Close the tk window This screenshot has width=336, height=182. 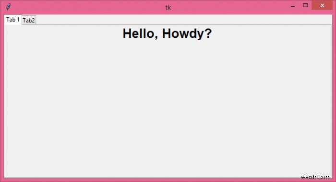(322, 6)
